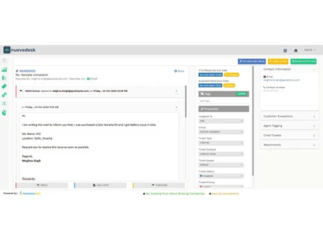Click the test announcement text

tap(225, 194)
